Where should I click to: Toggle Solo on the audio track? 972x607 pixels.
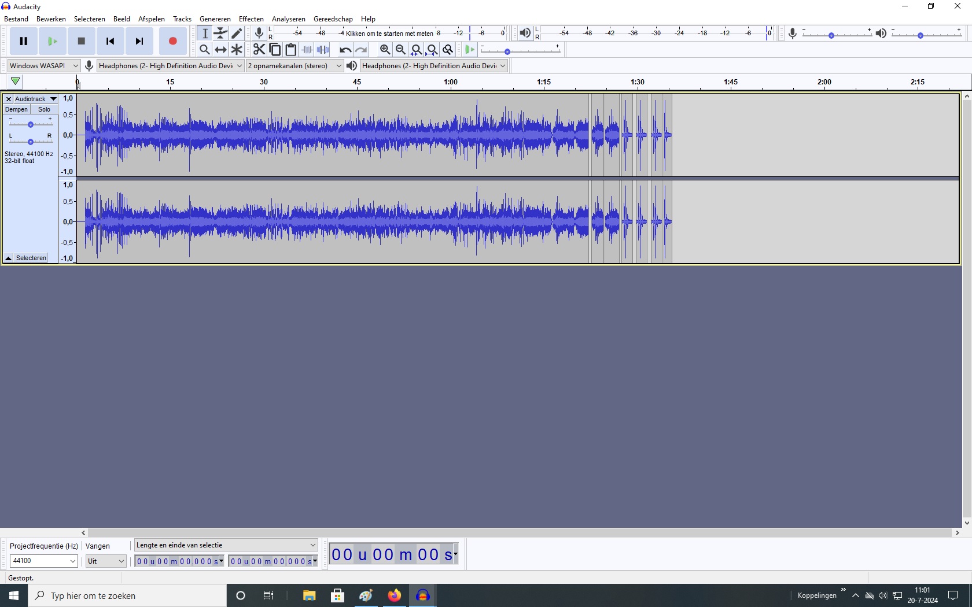(45, 109)
